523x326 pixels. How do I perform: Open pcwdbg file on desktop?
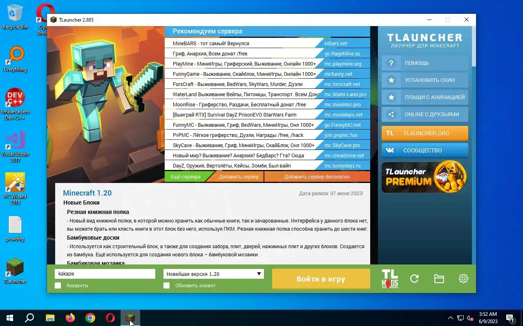click(15, 229)
